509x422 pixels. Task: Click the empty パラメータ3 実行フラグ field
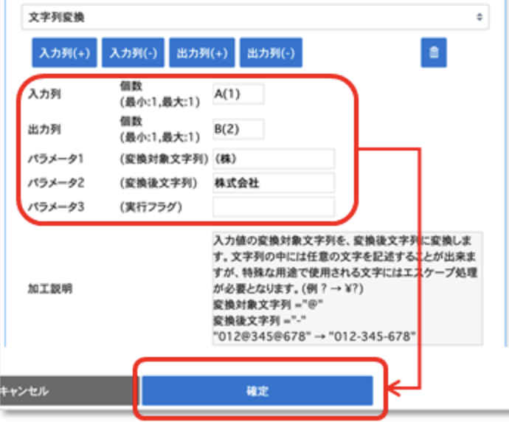[273, 207]
